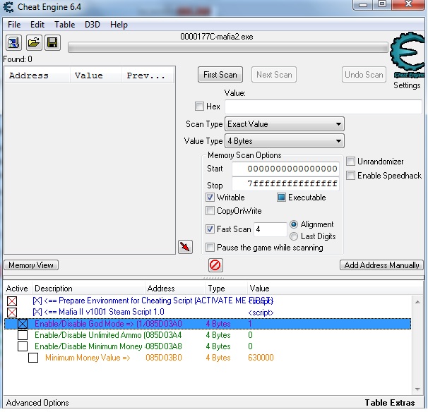Open Memory View
Viewport: 428px width, 412px height.
[31, 265]
